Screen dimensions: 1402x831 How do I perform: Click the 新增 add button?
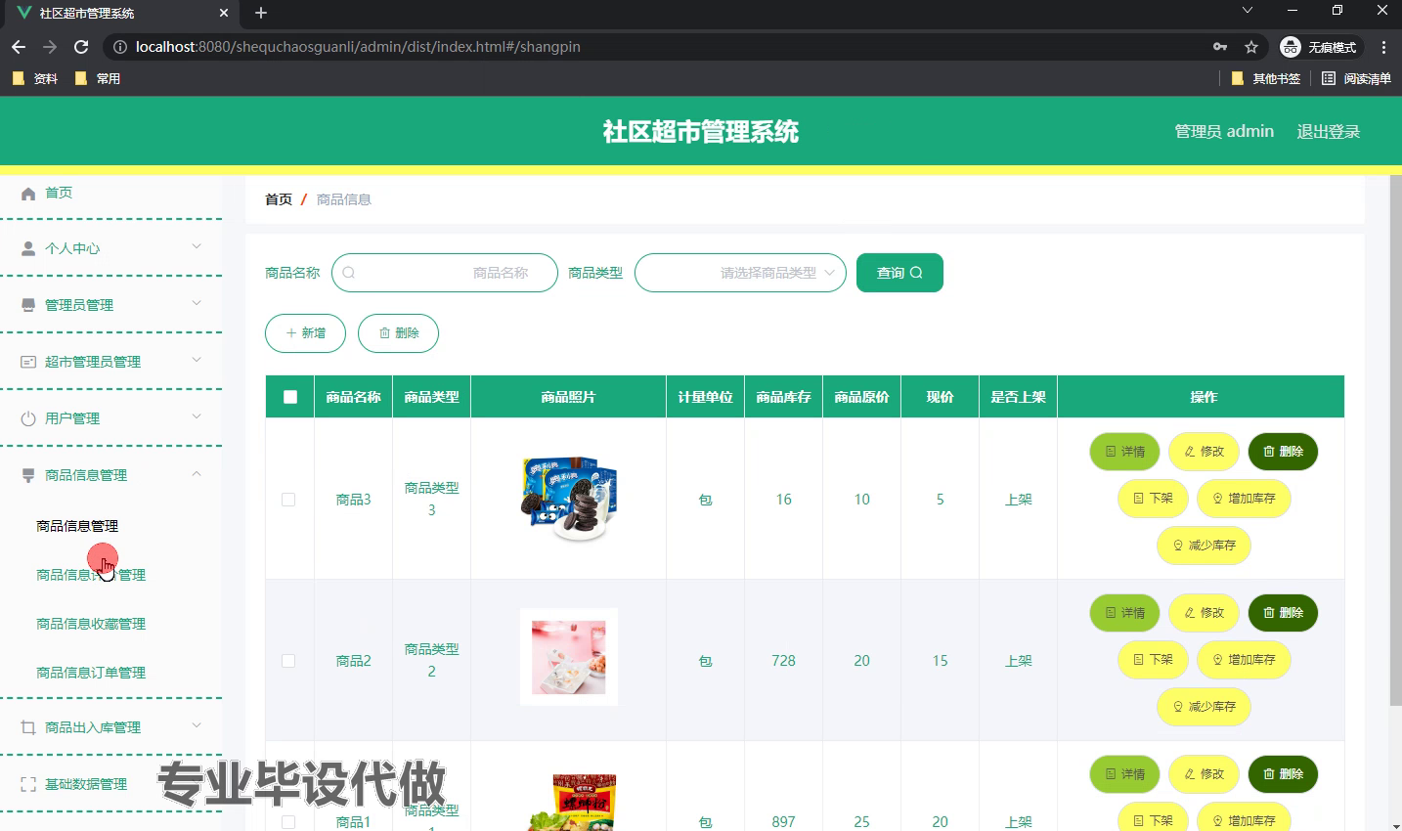305,333
